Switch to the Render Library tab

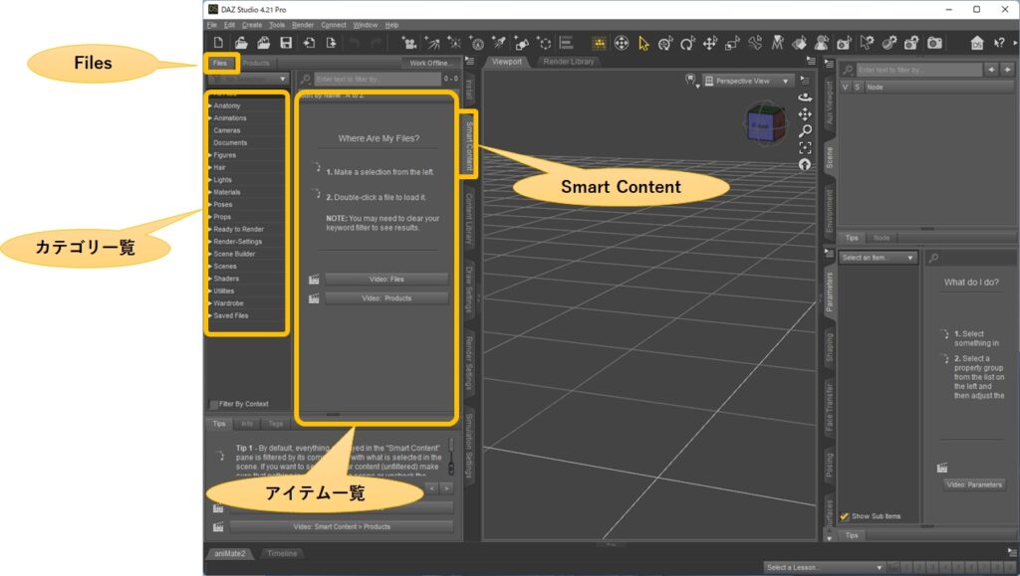coord(569,62)
